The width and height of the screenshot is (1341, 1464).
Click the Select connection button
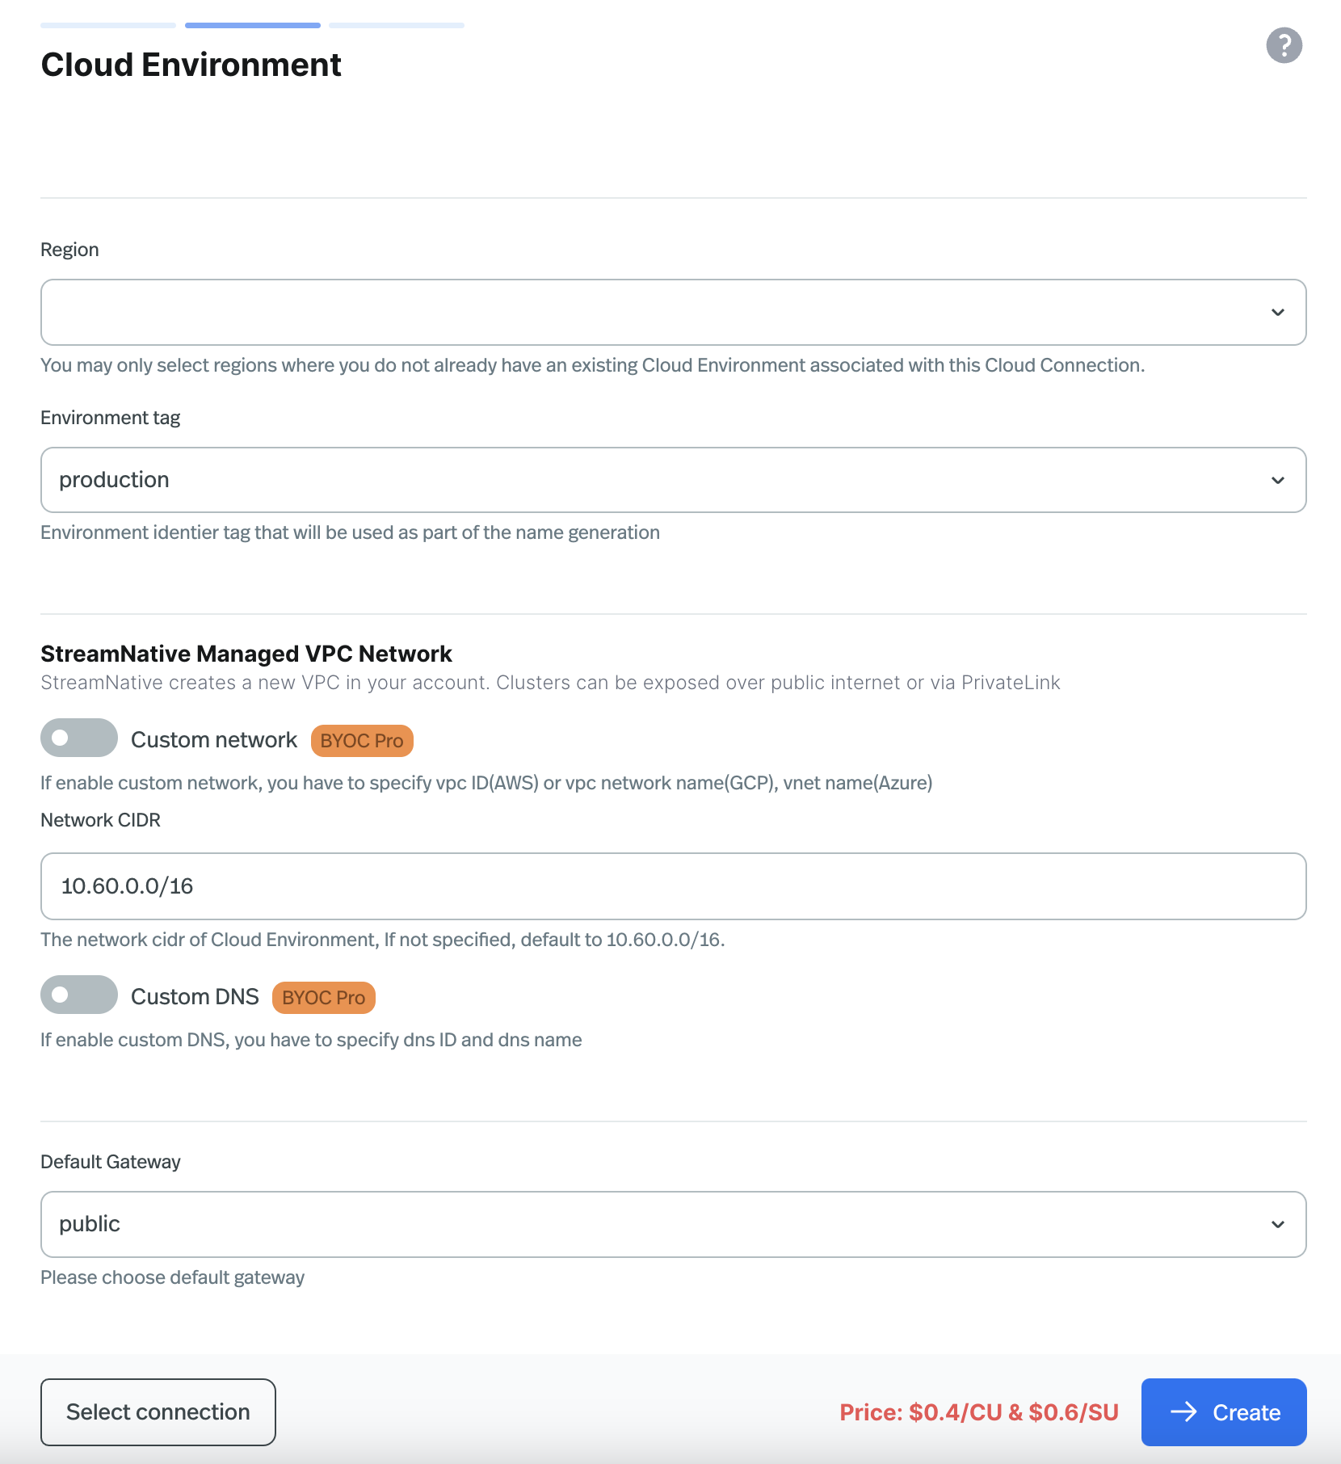tap(158, 1411)
